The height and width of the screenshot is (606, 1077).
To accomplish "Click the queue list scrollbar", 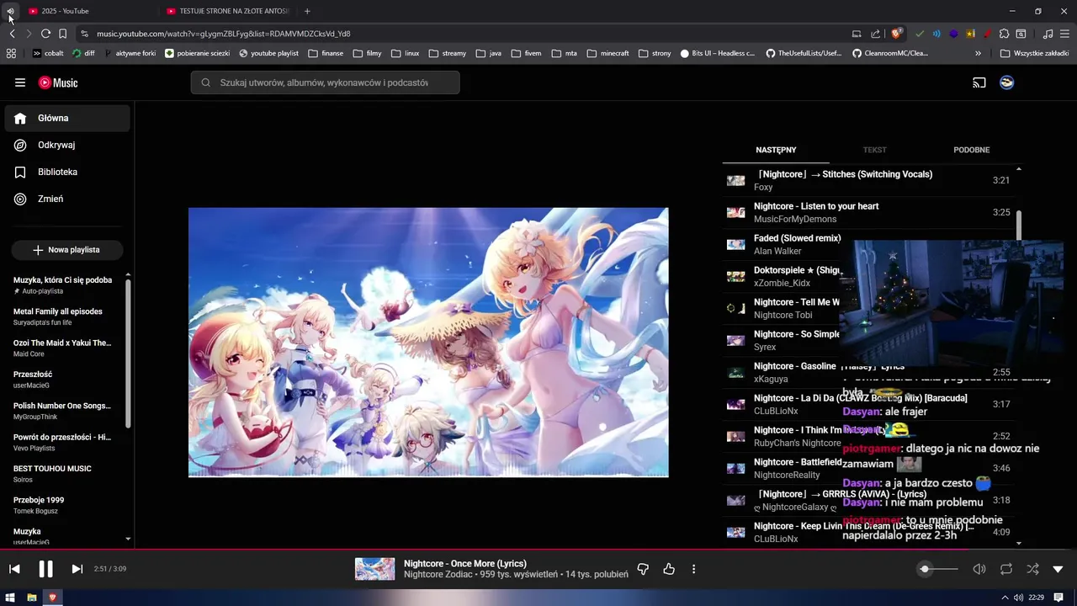I will click(x=1019, y=226).
